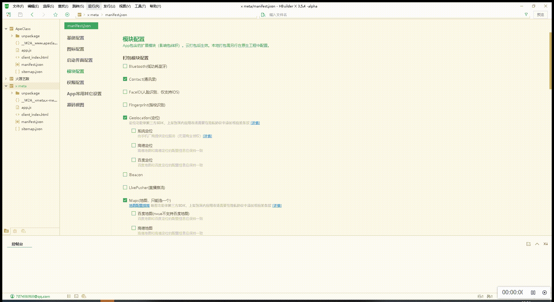The width and height of the screenshot is (554, 302).
Task: Collapse the ApeClass project tree
Action: [6, 29]
